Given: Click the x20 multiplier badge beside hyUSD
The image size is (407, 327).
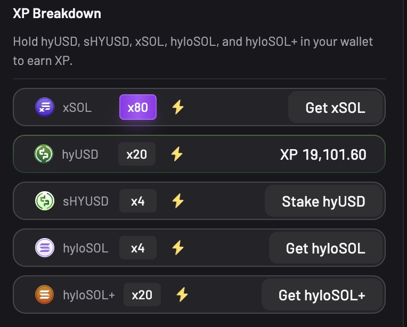Looking at the screenshot, I should [x=137, y=154].
